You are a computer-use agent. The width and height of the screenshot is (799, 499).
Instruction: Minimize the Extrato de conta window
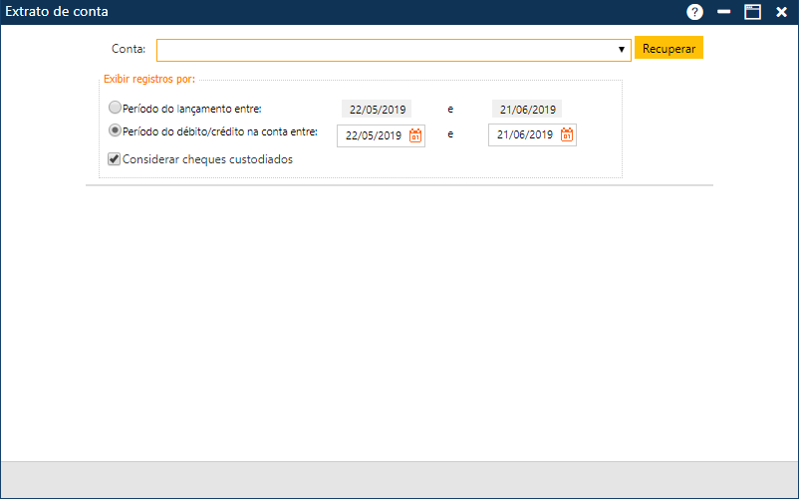(x=724, y=12)
